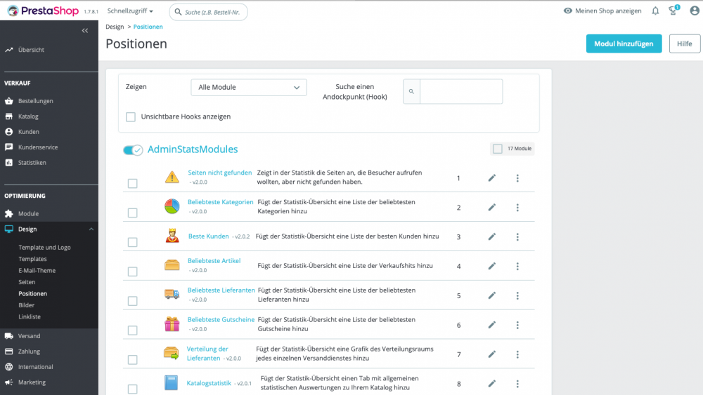Open more options for Beliebteste Lieferanten

click(517, 295)
